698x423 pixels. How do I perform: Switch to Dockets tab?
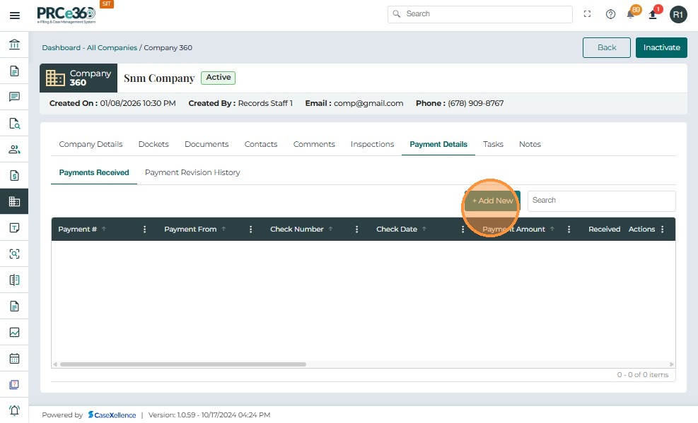153,144
